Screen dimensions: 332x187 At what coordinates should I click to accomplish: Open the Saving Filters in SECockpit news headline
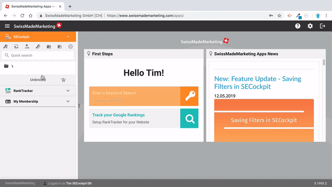click(258, 82)
